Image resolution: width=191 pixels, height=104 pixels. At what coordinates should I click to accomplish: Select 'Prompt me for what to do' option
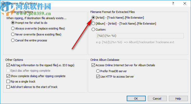(13, 23)
